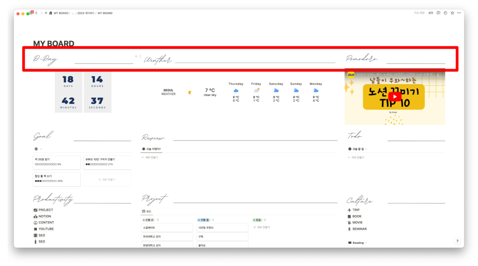The image size is (478, 266).
Task: Play the YouTube video thumbnail
Action: click(x=394, y=97)
